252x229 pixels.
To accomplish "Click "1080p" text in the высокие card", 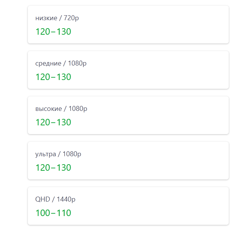I will pyautogui.click(x=78, y=109).
